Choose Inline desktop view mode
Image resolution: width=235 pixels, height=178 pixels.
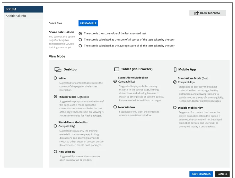coord(56,78)
